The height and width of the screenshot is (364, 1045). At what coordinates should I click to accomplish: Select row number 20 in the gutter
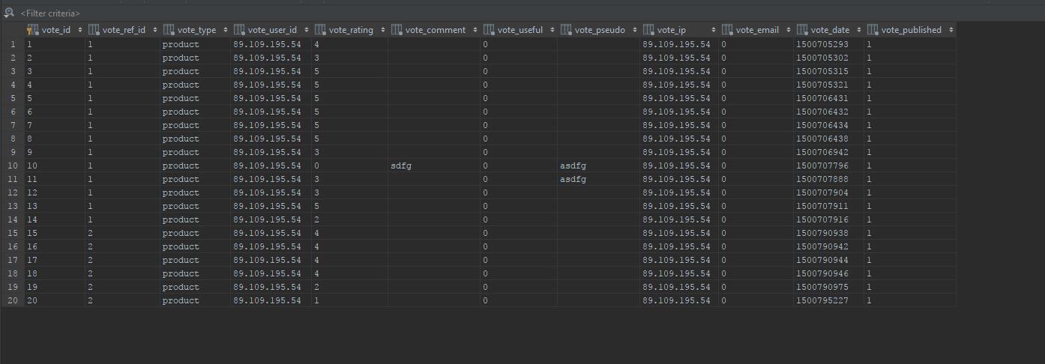pos(12,300)
